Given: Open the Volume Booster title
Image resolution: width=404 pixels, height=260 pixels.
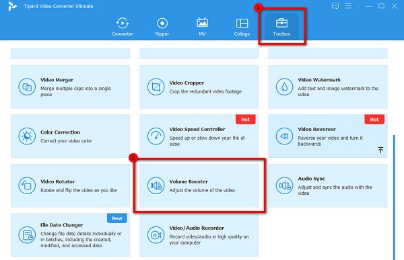Looking at the screenshot, I should coord(189,181).
